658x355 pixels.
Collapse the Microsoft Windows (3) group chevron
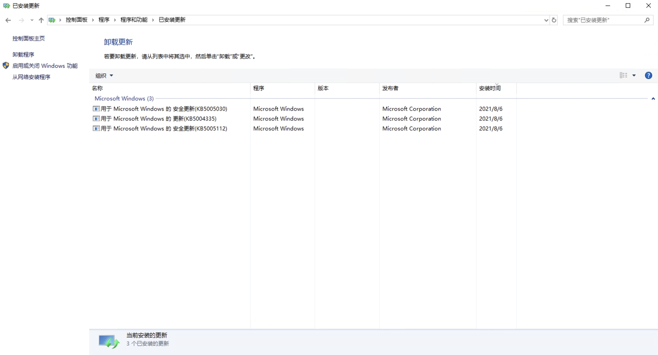pos(653,98)
